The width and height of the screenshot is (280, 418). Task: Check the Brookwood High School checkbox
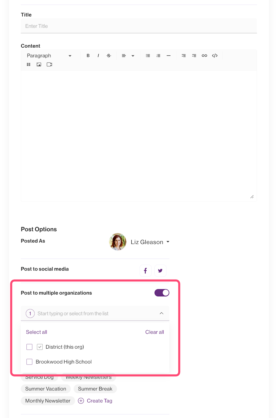point(29,362)
